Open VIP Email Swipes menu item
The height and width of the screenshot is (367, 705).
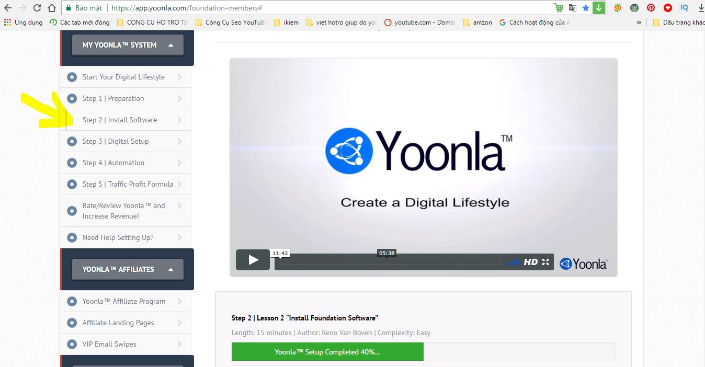pos(126,344)
